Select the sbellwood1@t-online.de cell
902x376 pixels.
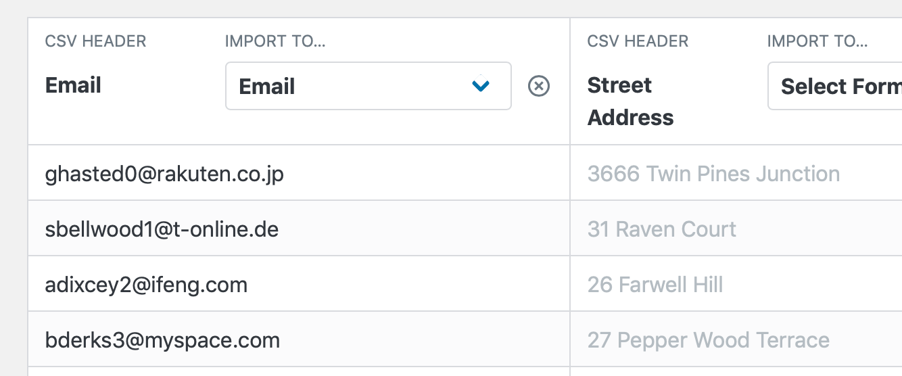click(x=299, y=229)
